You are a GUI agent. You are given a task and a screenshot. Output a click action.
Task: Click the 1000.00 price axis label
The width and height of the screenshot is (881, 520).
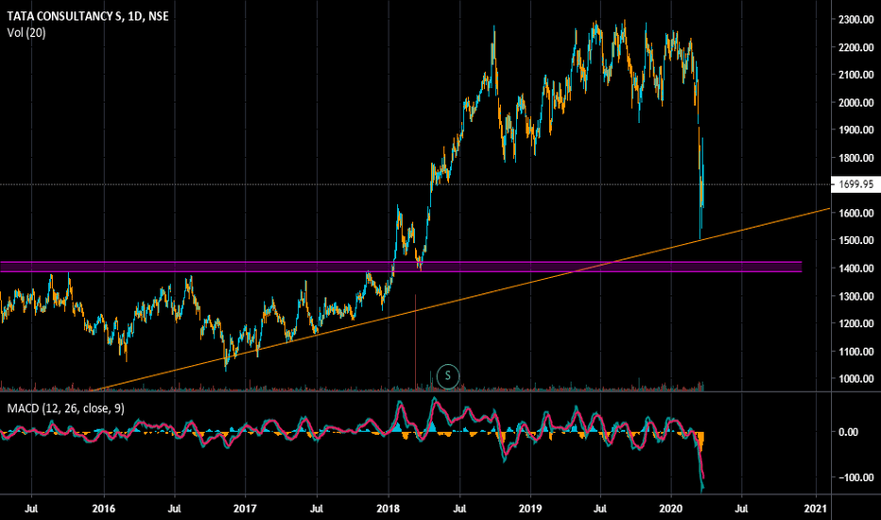pyautogui.click(x=856, y=379)
